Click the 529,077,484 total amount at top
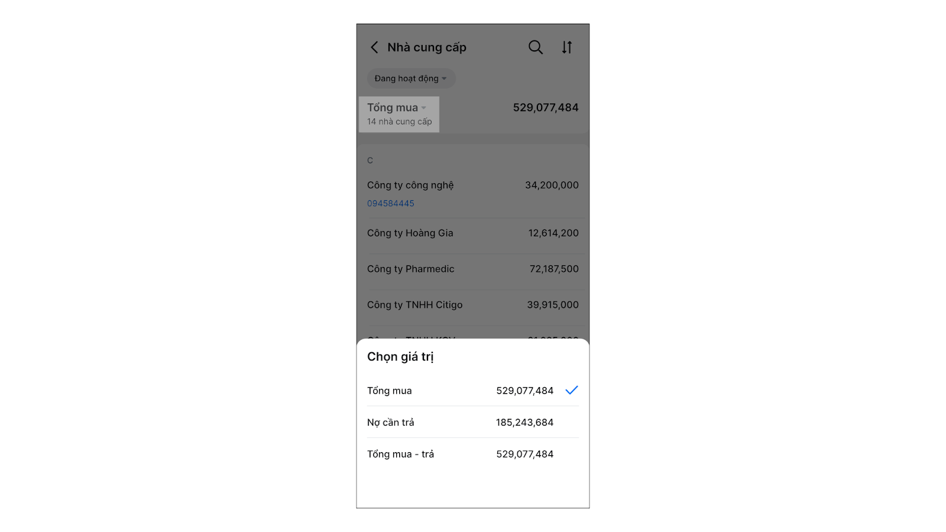 click(546, 108)
